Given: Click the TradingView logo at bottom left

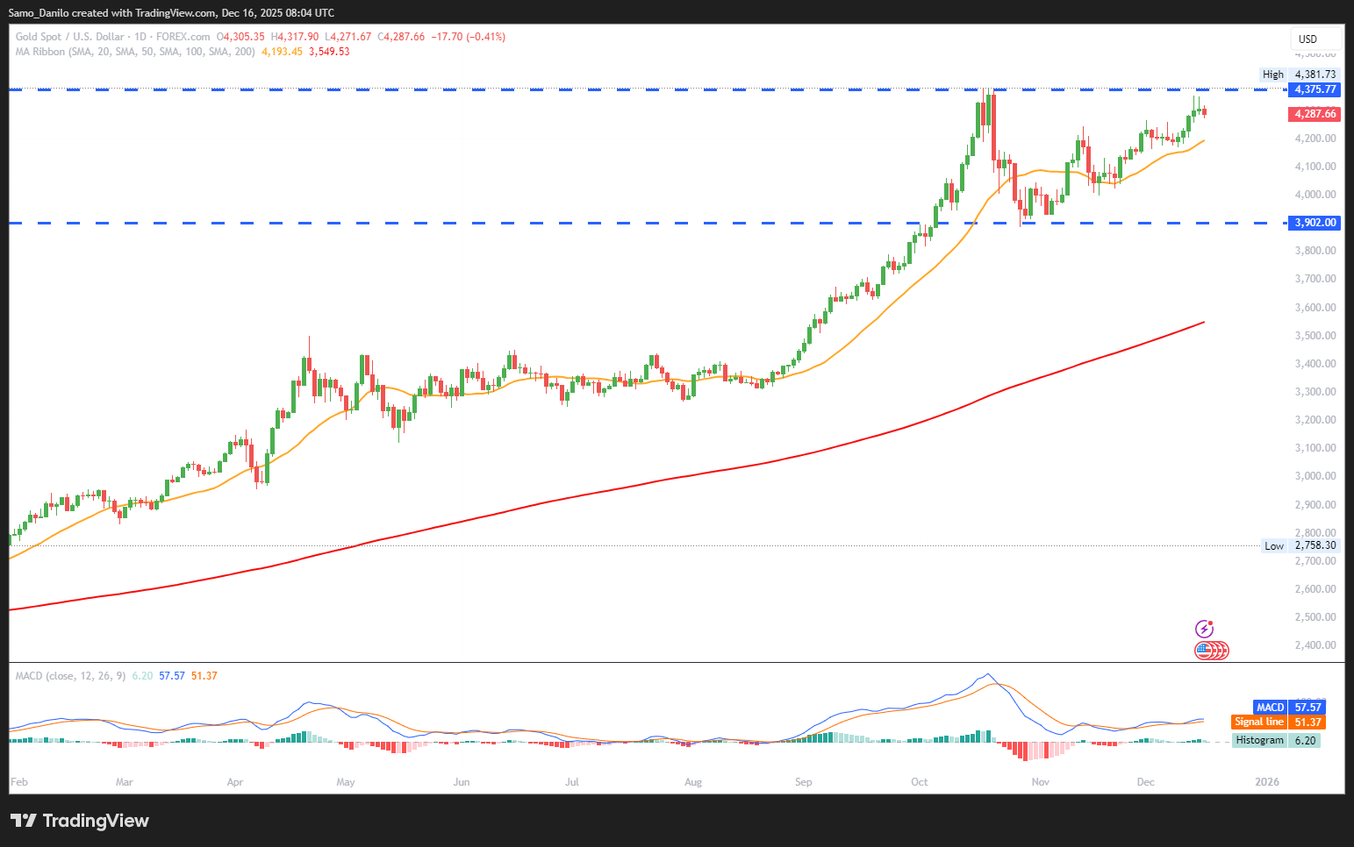Looking at the screenshot, I should (80, 821).
